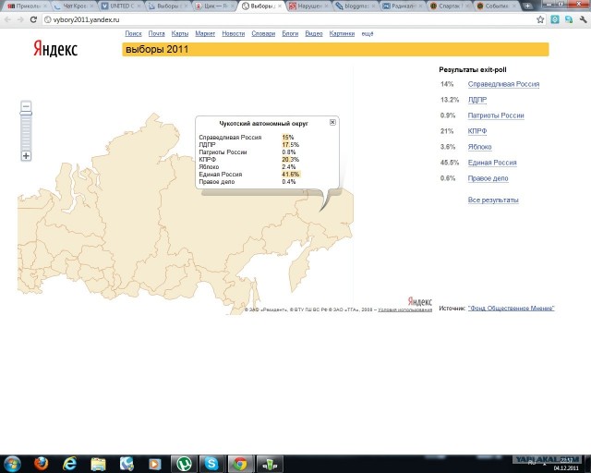This screenshot has width=591, height=473.
Task: Bookmark this page with the star icon
Action: [540, 19]
